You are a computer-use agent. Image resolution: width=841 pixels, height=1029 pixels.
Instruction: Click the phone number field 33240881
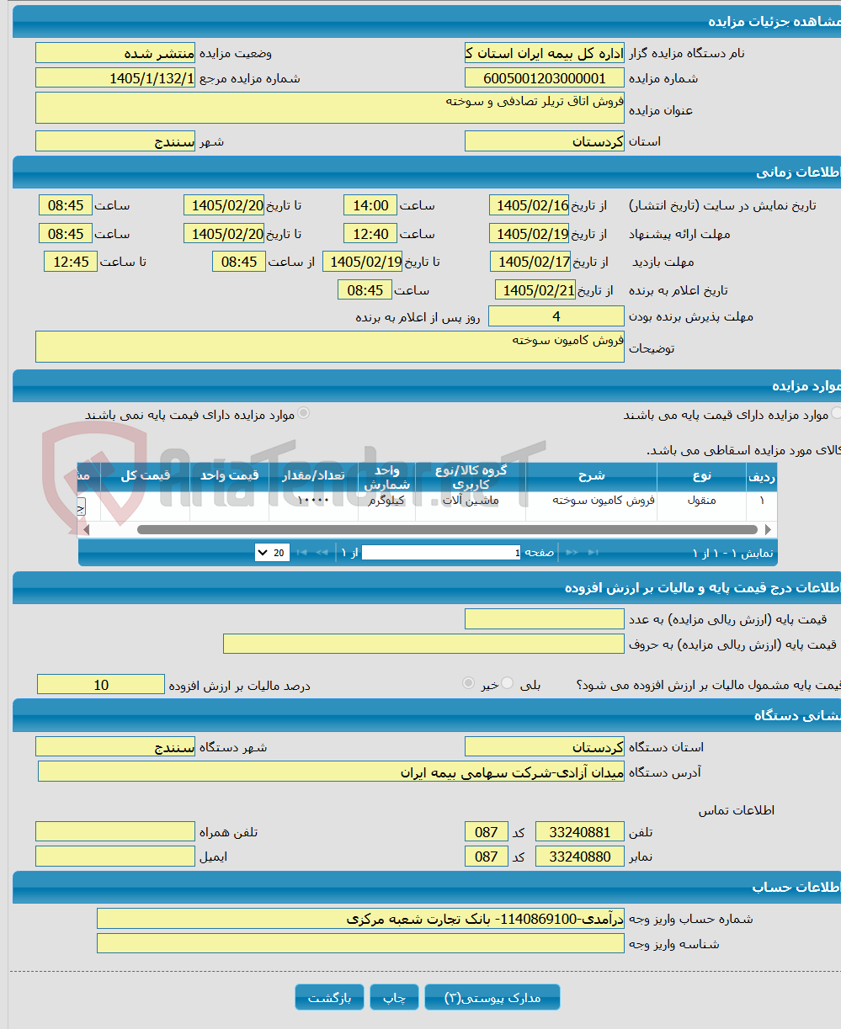pos(580,832)
